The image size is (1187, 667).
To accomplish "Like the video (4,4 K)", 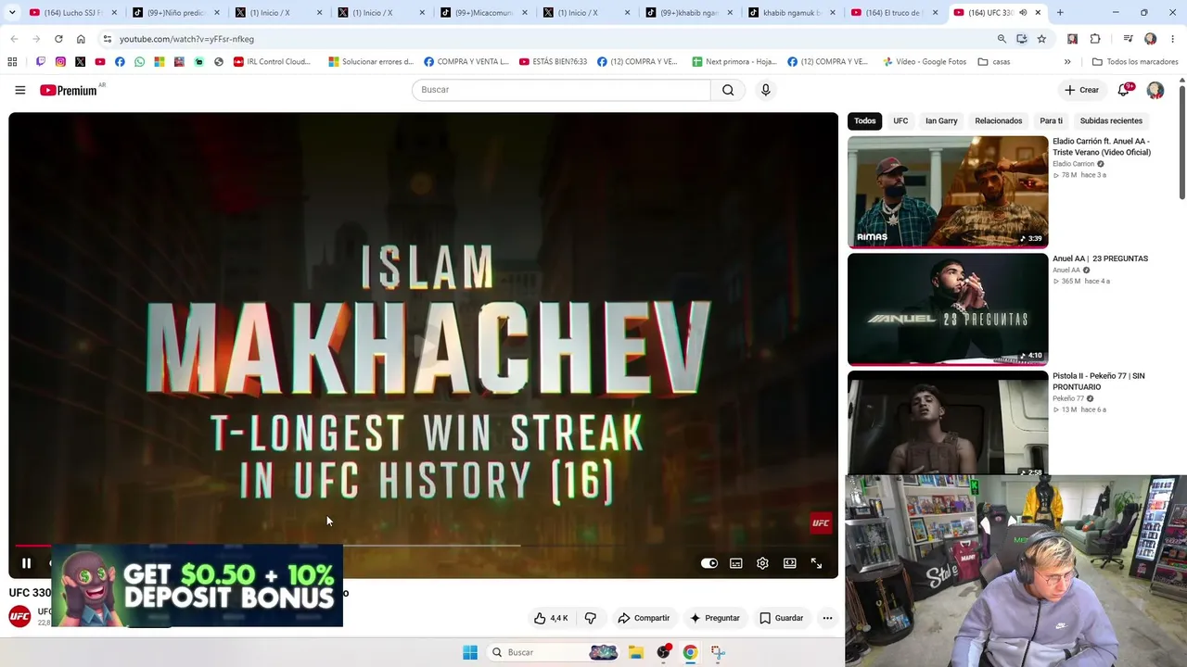I will point(551,618).
